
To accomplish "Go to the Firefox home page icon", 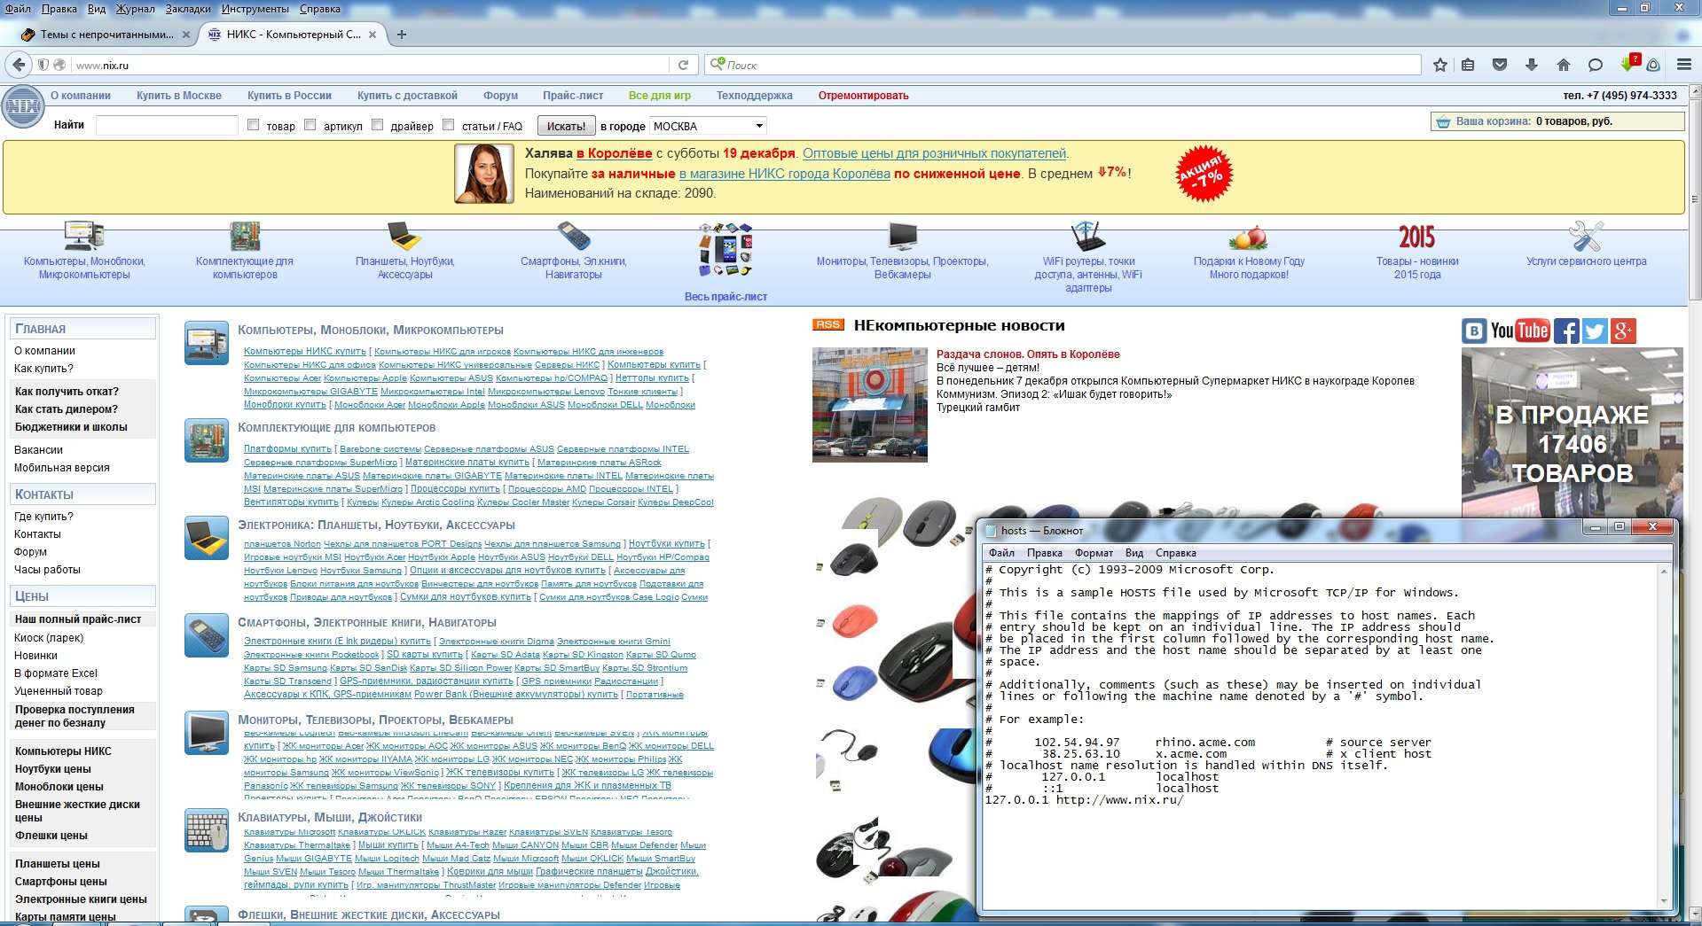I will point(1564,65).
